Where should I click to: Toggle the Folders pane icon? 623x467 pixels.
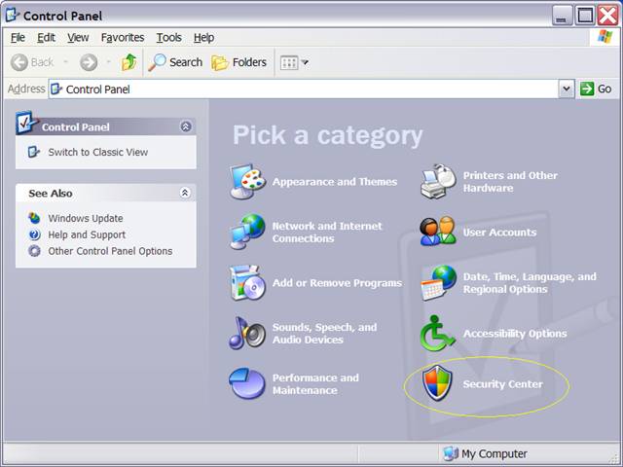click(220, 62)
